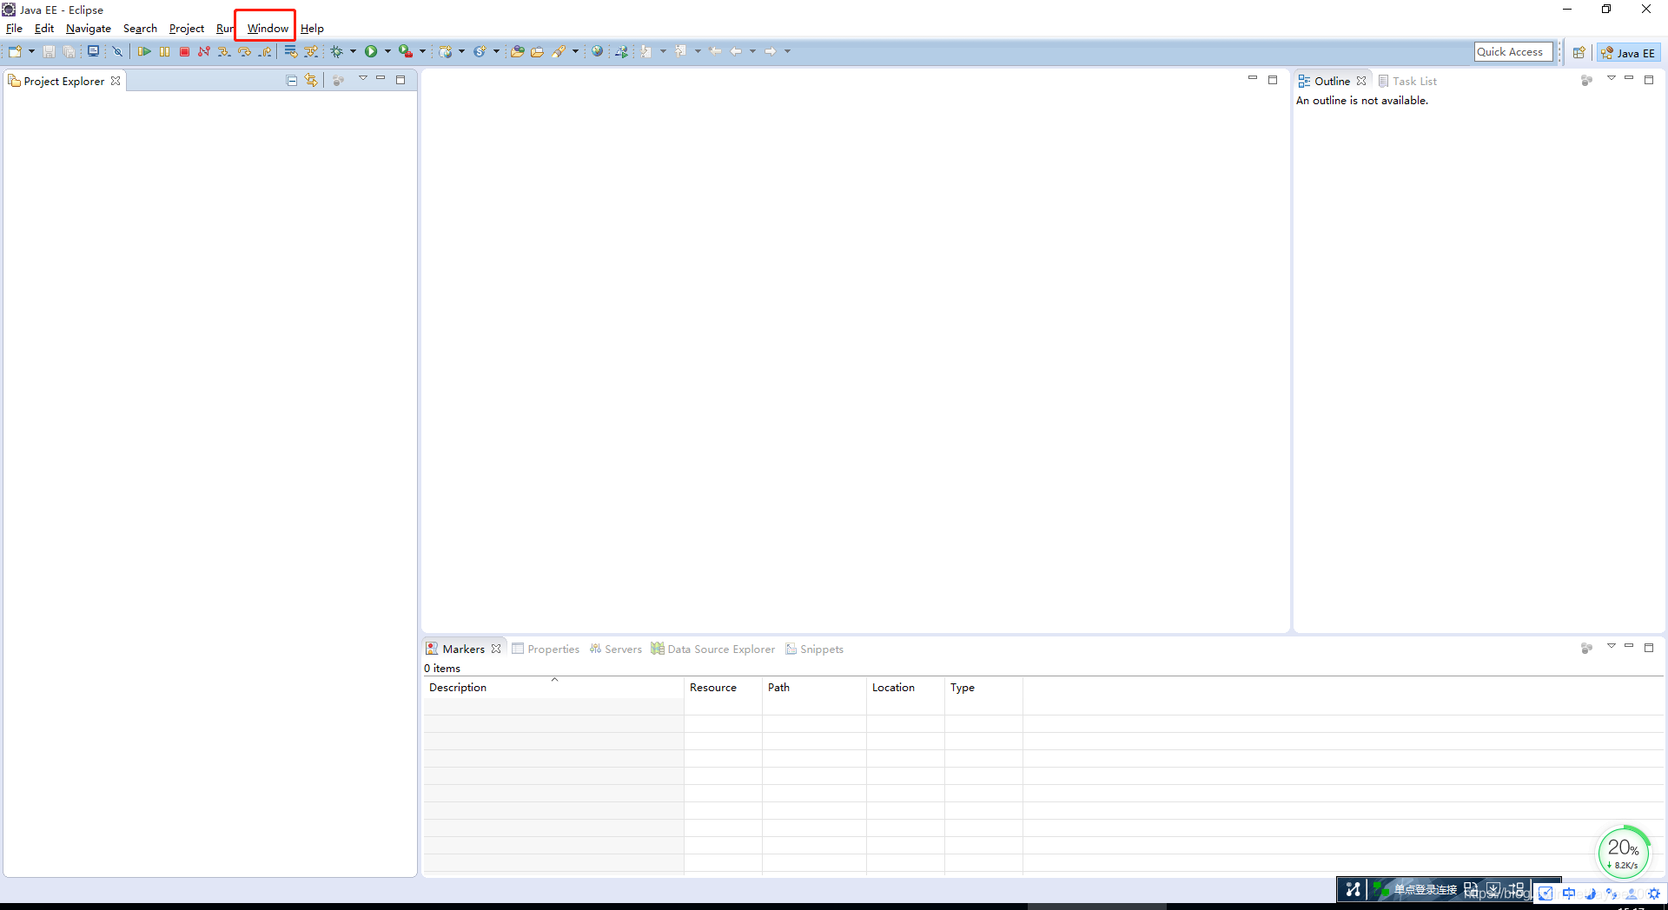The image size is (1668, 910).
Task: Open the Project Explorer View Menu triangle
Action: [x=363, y=79]
